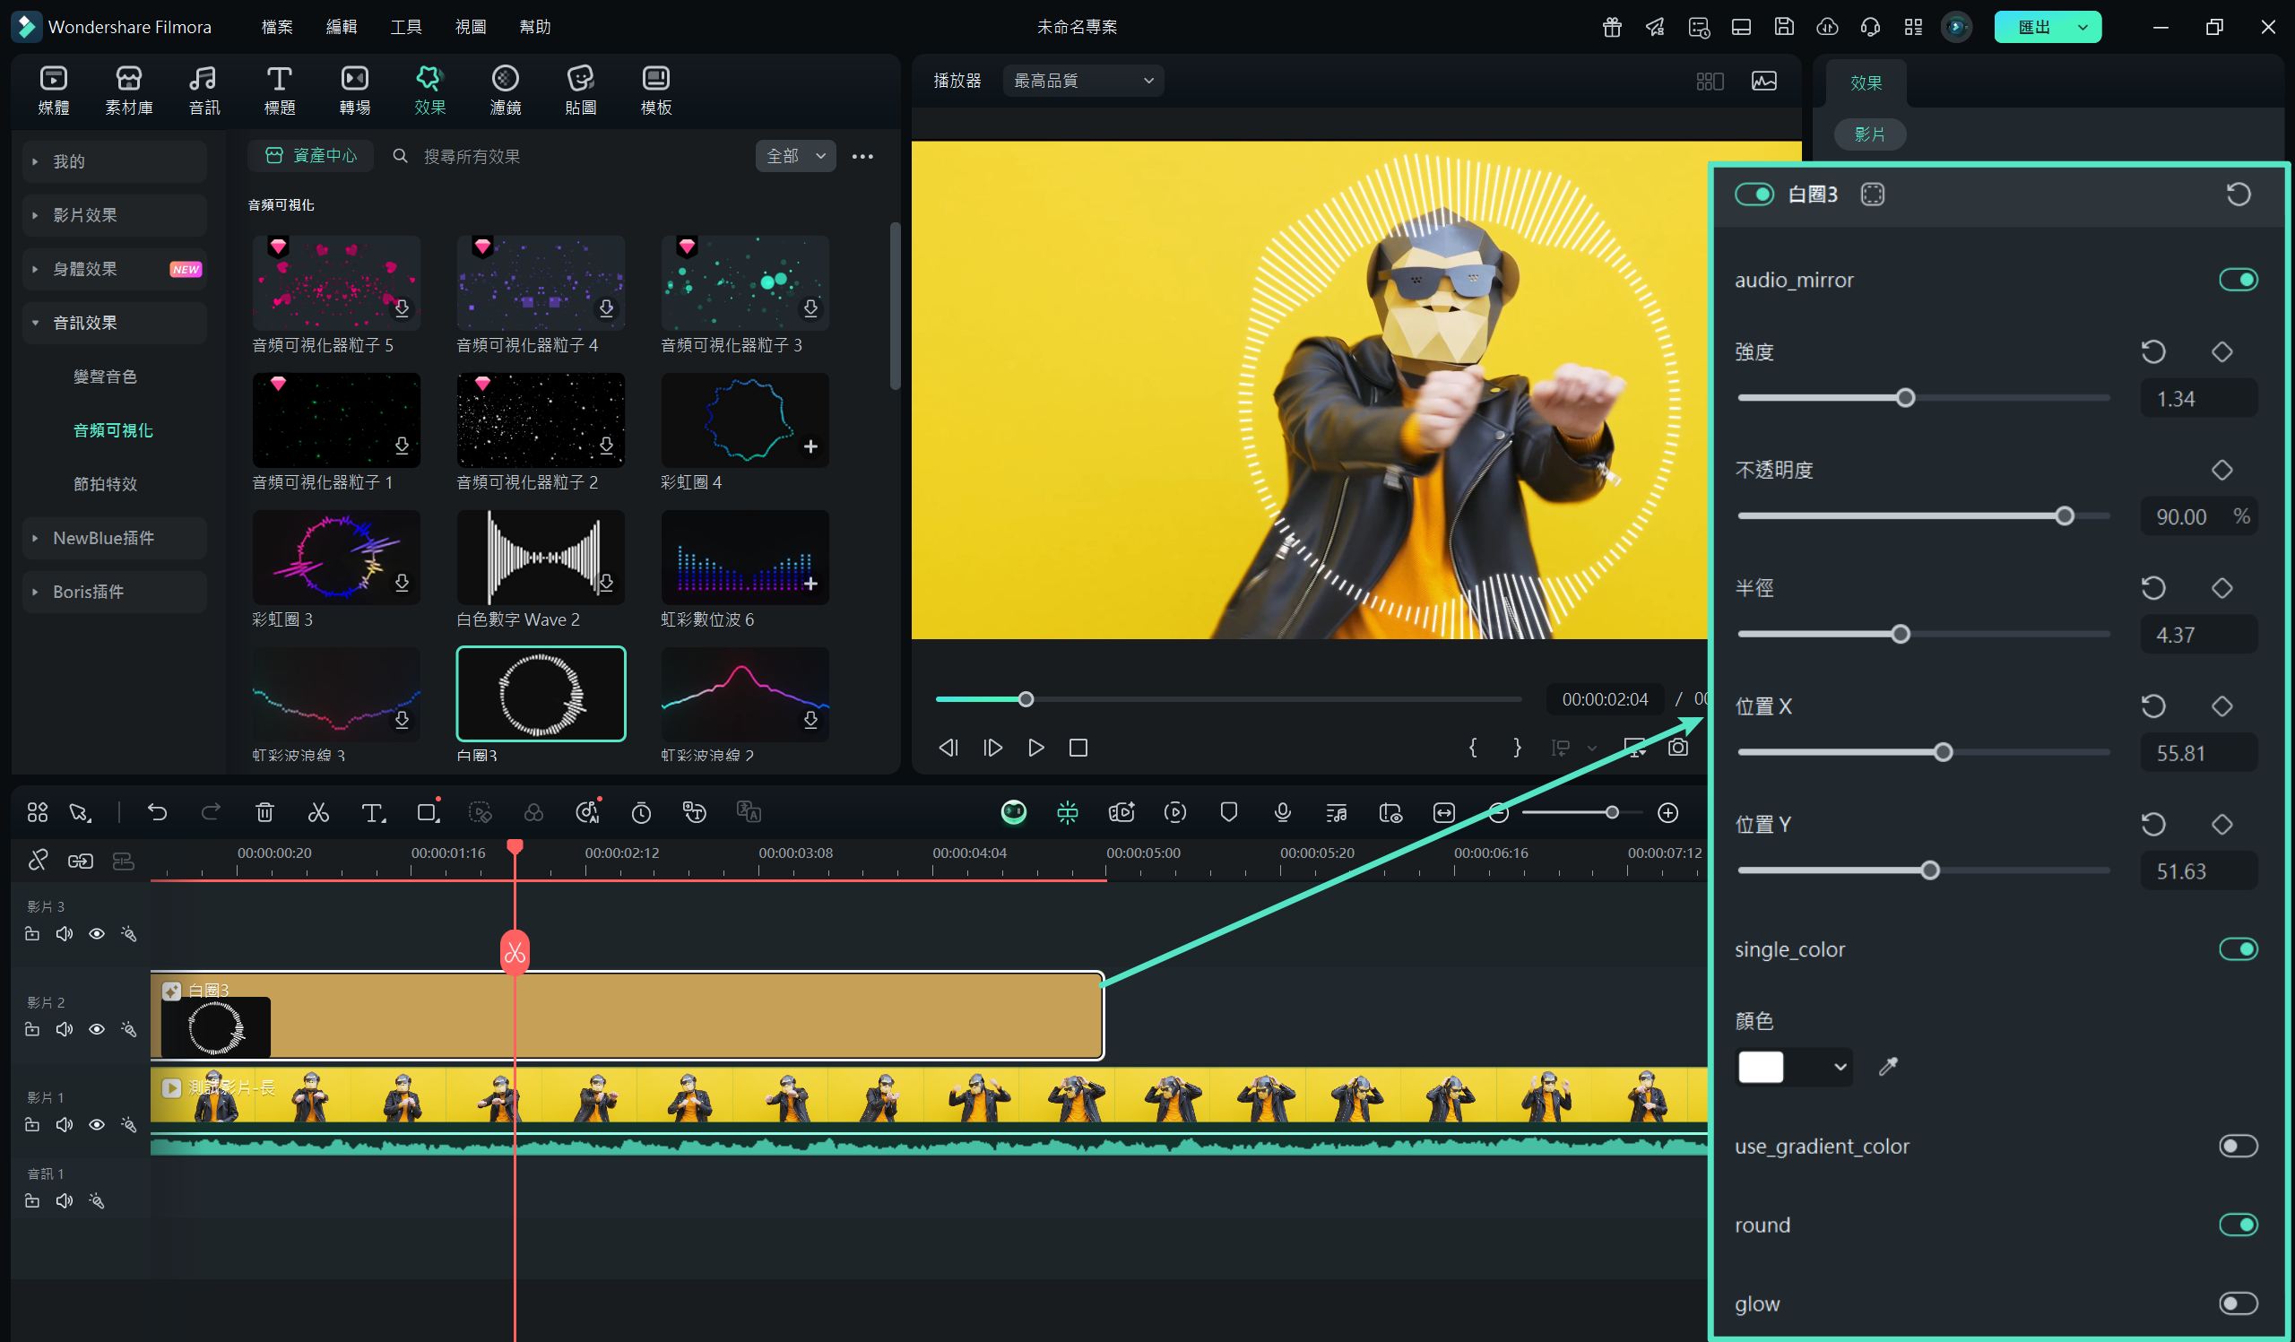Open the 顏色 color swatch dropdown
This screenshot has width=2295, height=1342.
(1793, 1067)
